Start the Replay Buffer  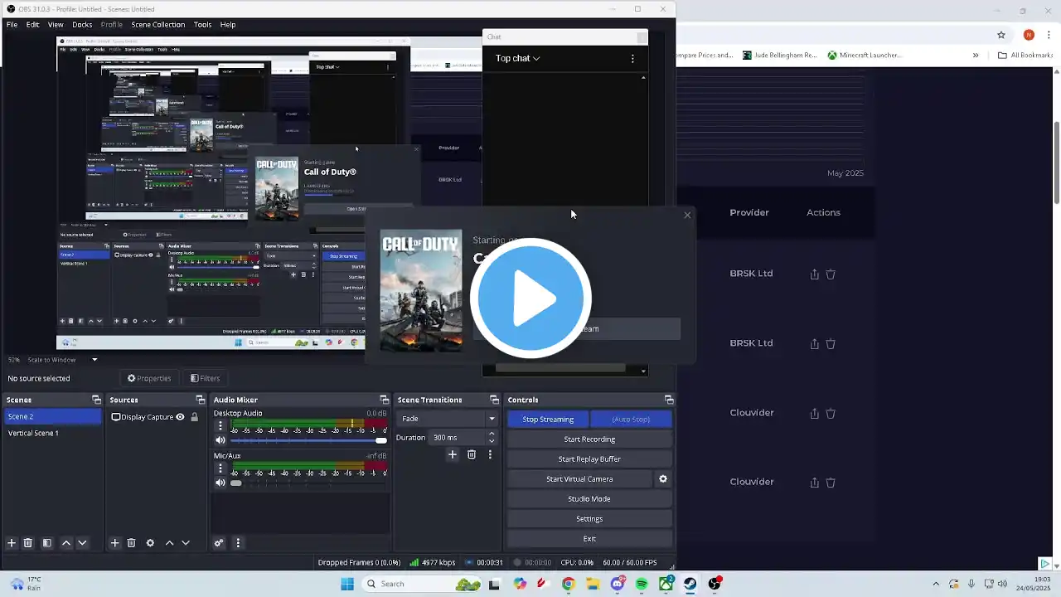tap(589, 459)
